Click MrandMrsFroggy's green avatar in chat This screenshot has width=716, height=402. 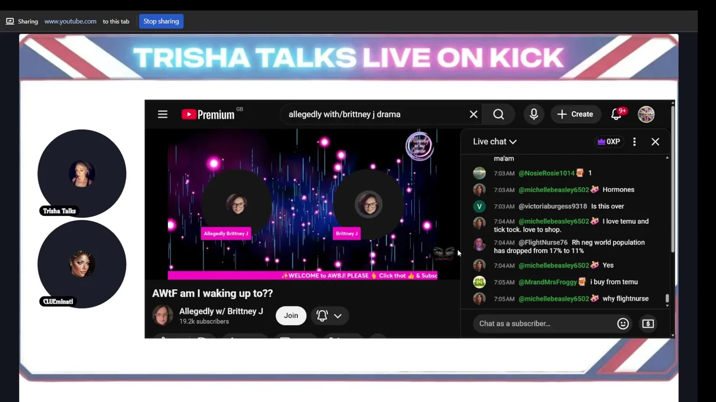point(479,282)
